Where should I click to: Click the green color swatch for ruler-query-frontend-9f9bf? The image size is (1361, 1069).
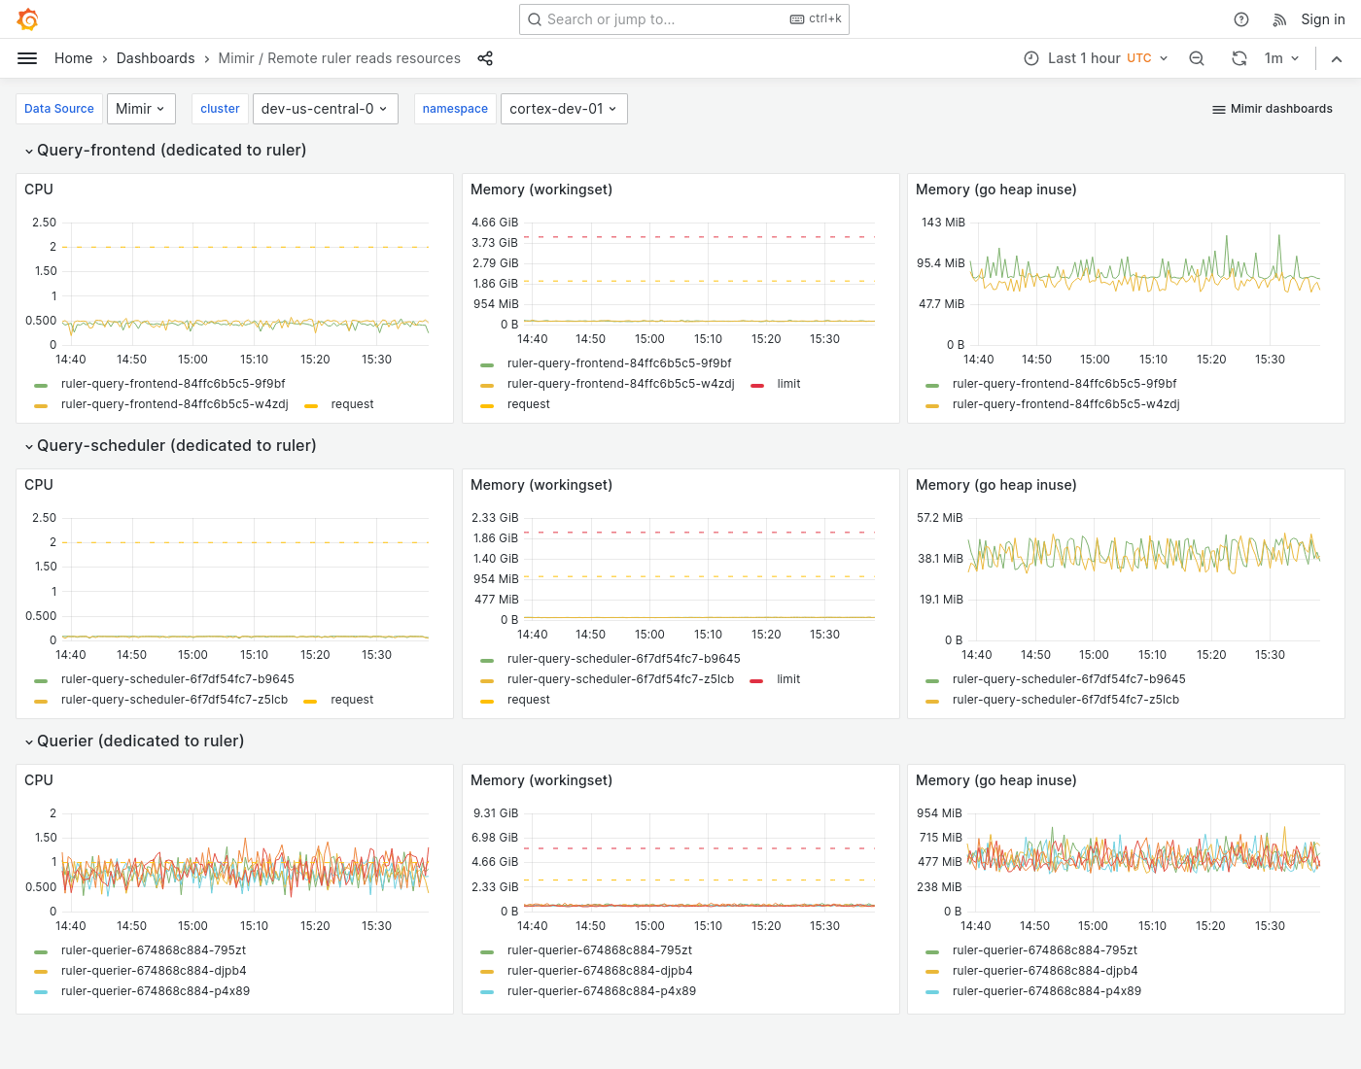point(40,384)
